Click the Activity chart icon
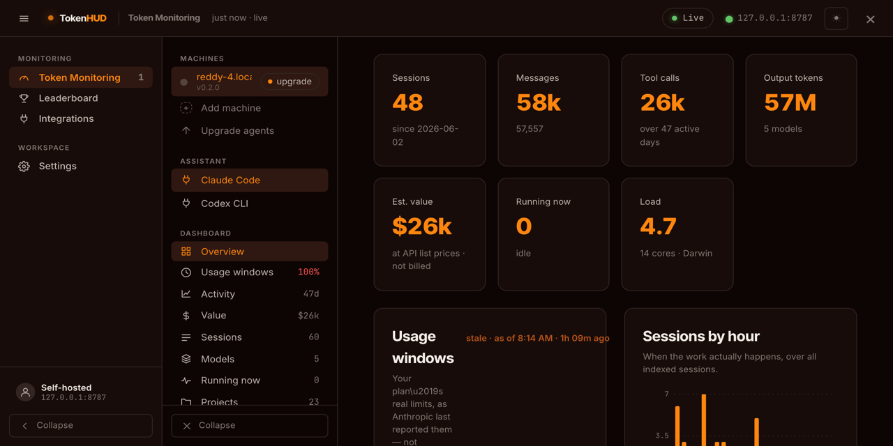The height and width of the screenshot is (446, 893). pyautogui.click(x=186, y=294)
